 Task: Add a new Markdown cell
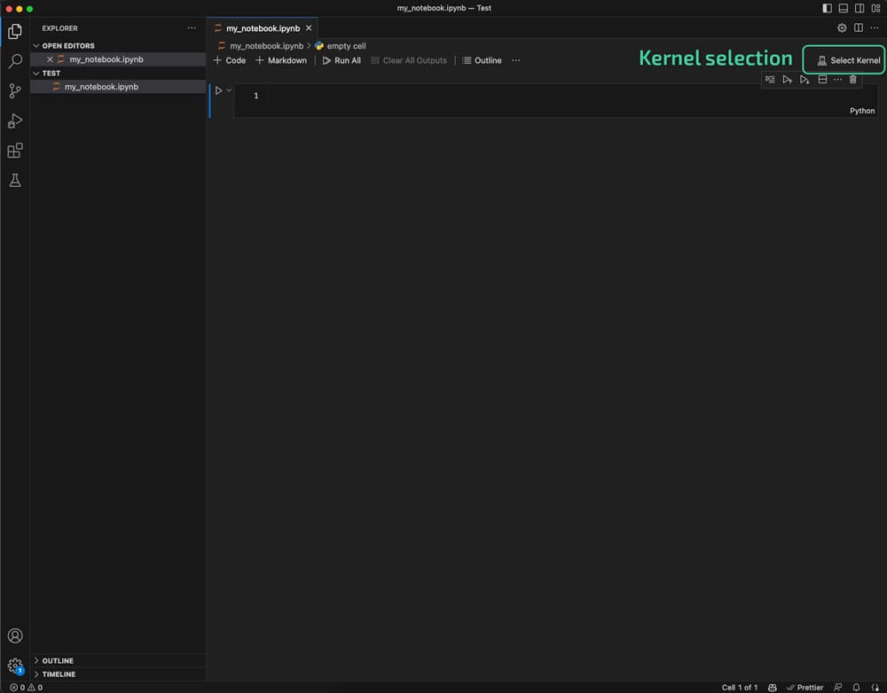click(281, 60)
